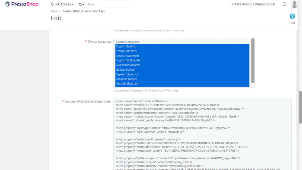Click the og:image meta line
The height and width of the screenshot is (170, 302).
click(172, 128)
